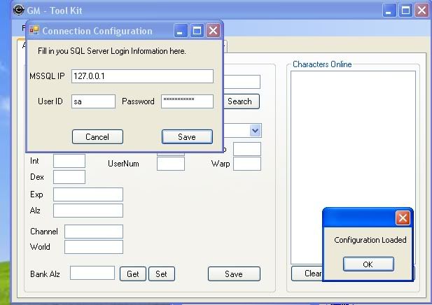Minimize the GM Tool Kit window

coord(390,10)
